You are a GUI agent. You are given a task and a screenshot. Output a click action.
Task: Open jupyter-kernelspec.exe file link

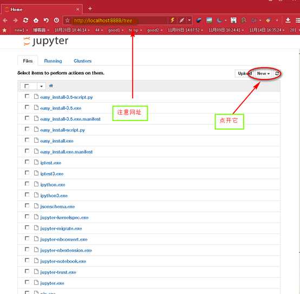[x=64, y=218]
